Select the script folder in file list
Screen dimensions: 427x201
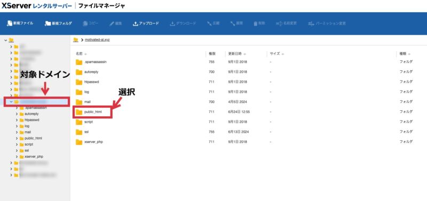[x=89, y=122]
